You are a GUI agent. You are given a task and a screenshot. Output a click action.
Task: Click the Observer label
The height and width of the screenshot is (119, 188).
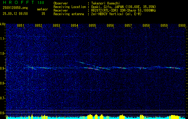coord(61,3)
